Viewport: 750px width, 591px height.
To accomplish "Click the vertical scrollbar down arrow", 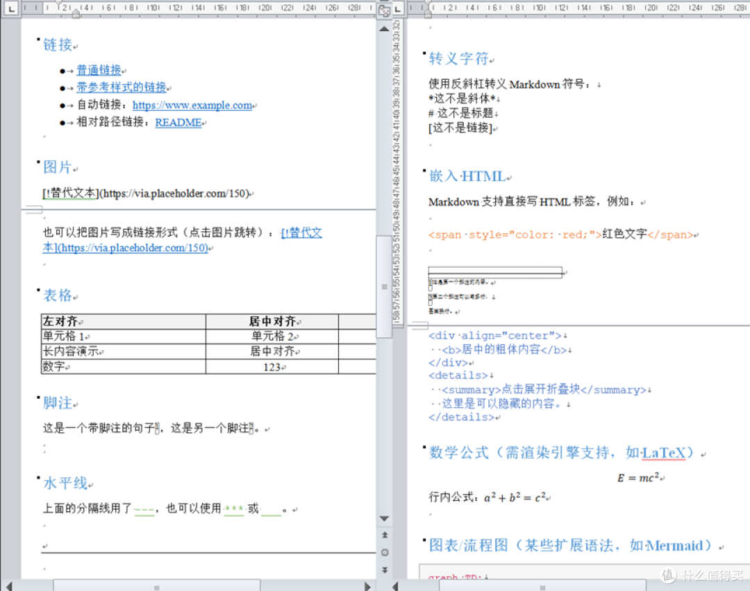I will (x=384, y=518).
